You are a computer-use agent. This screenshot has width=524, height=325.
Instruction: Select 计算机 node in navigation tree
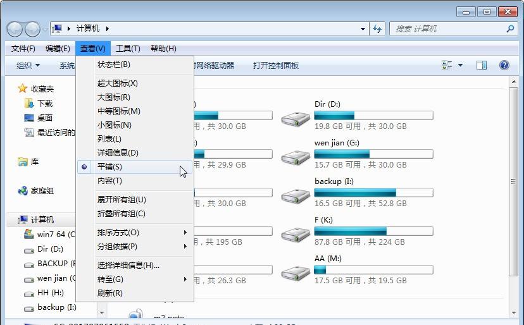42,220
